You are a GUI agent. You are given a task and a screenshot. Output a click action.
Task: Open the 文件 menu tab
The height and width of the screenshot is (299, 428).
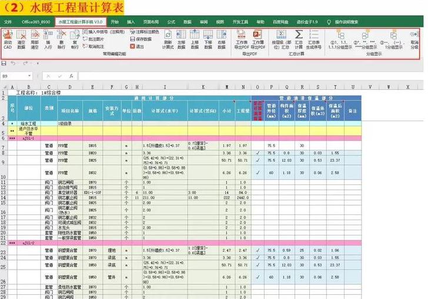pos(8,21)
